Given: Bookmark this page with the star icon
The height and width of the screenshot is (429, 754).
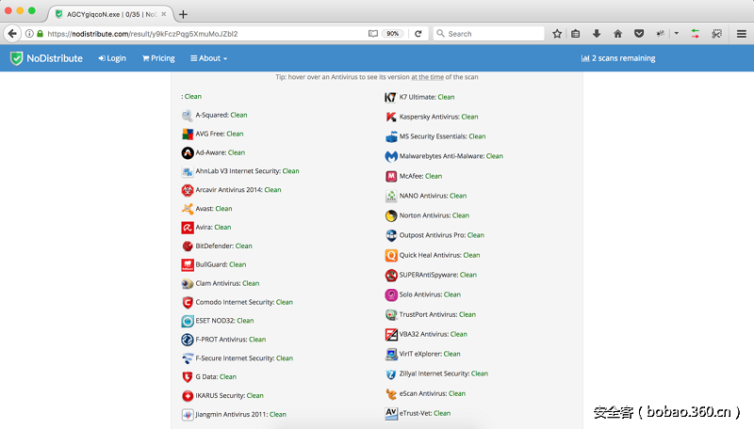Looking at the screenshot, I should (x=557, y=33).
